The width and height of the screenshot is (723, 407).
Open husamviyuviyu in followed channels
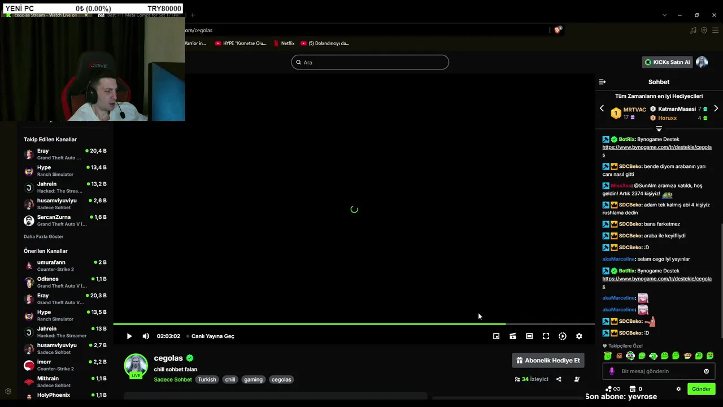click(x=65, y=203)
